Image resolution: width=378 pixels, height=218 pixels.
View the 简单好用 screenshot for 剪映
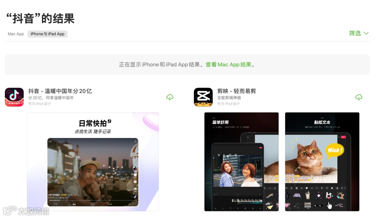pos(241,162)
